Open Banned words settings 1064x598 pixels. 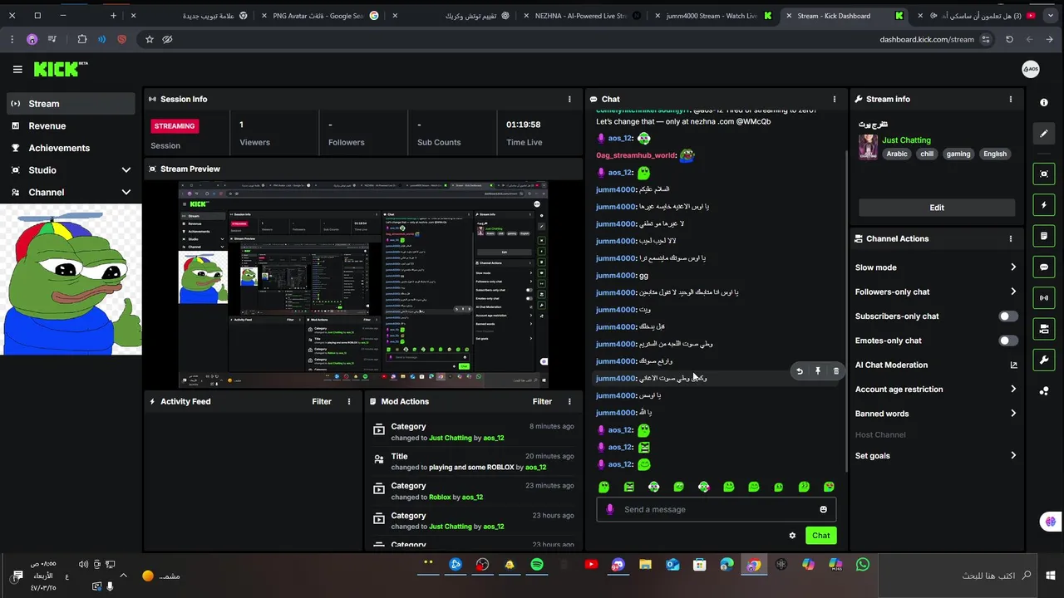click(936, 414)
